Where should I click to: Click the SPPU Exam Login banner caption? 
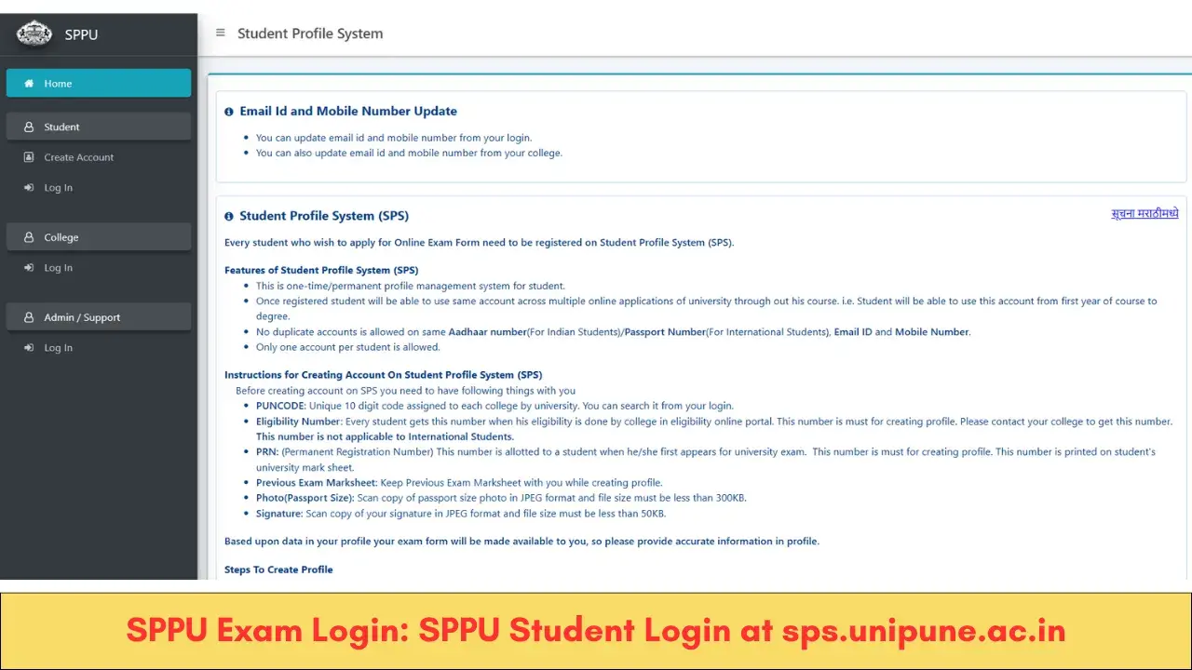tap(596, 630)
